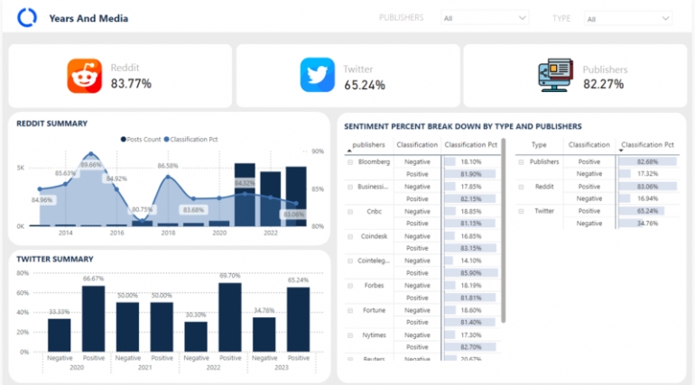
Task: Open the PUBLISHERS filter dropdown
Action: pos(485,18)
